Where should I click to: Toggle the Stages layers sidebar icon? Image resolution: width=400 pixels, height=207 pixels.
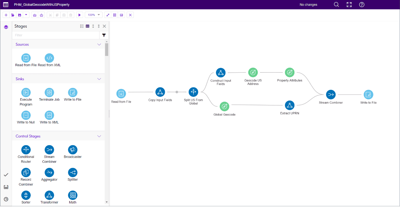6,27
